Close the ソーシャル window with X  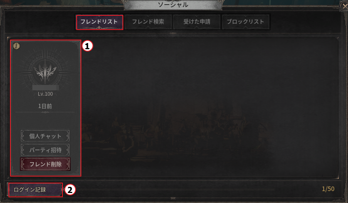[345, 6]
